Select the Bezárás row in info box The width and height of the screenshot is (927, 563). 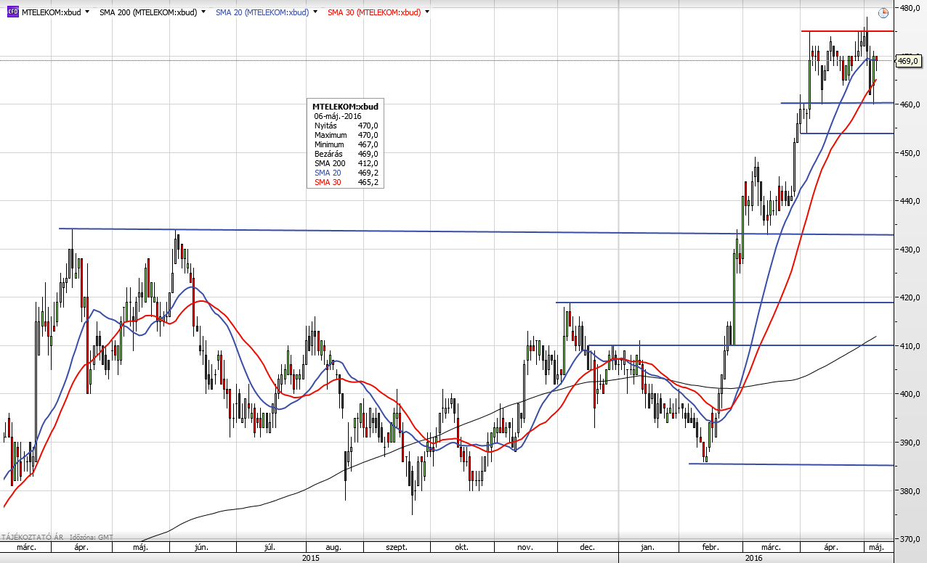[346, 154]
